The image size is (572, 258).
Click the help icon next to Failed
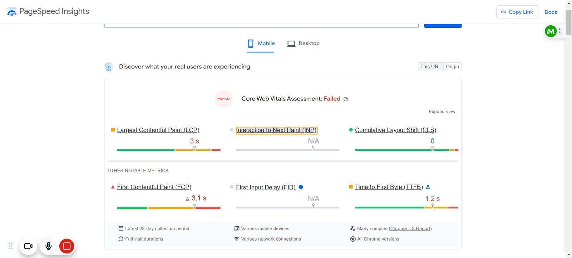point(346,99)
